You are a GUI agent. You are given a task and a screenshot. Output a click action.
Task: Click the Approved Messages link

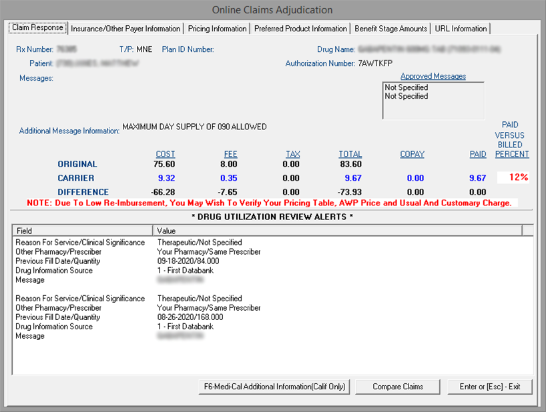433,77
